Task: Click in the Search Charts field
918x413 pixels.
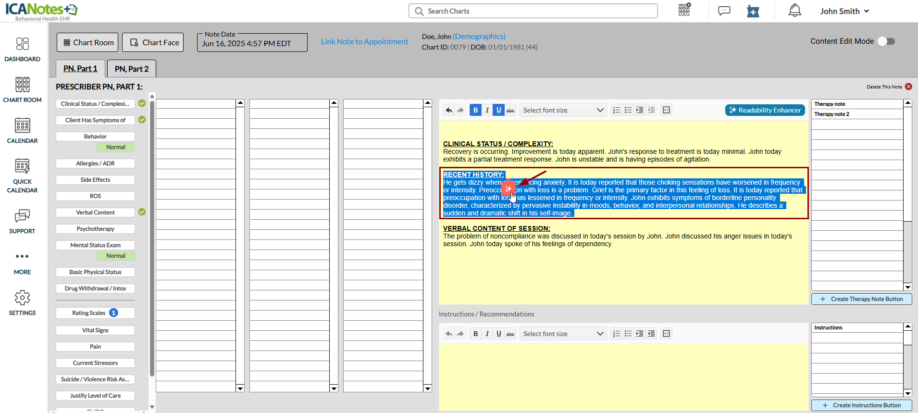Action: point(533,11)
